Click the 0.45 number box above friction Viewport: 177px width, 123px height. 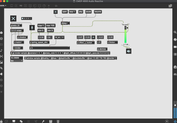[x=110, y=37]
